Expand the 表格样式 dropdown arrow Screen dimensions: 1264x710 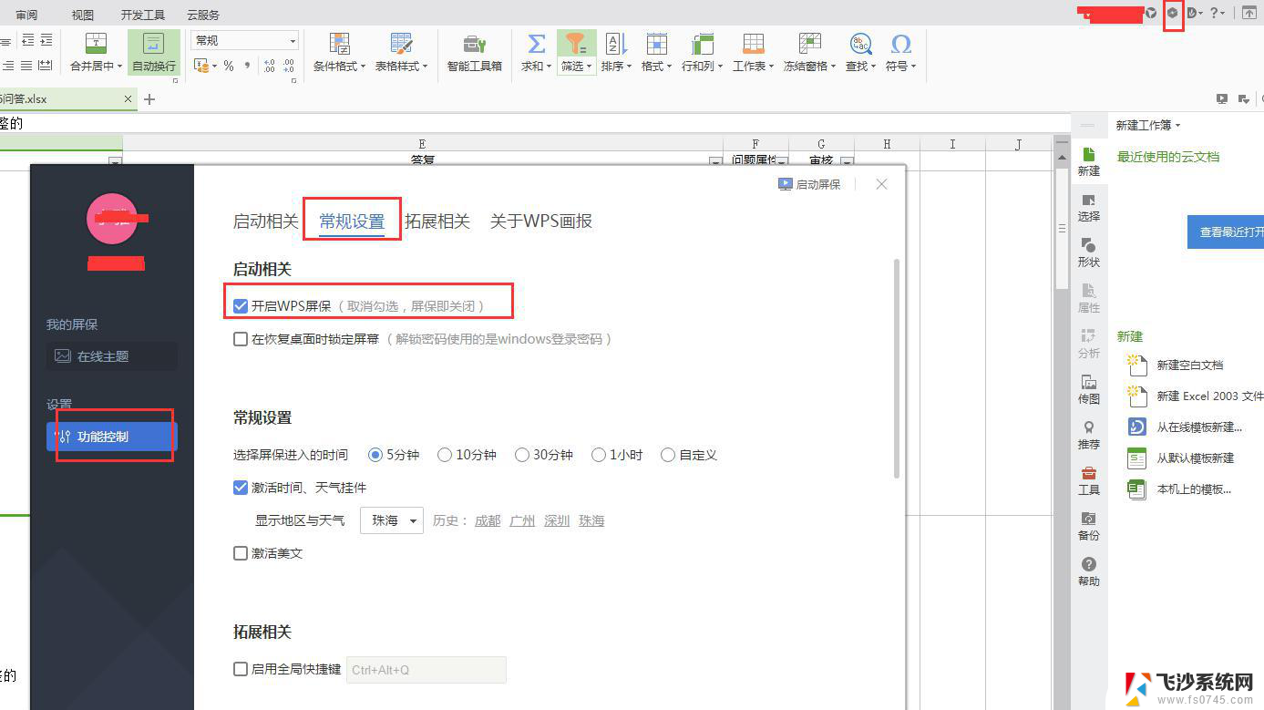click(425, 67)
